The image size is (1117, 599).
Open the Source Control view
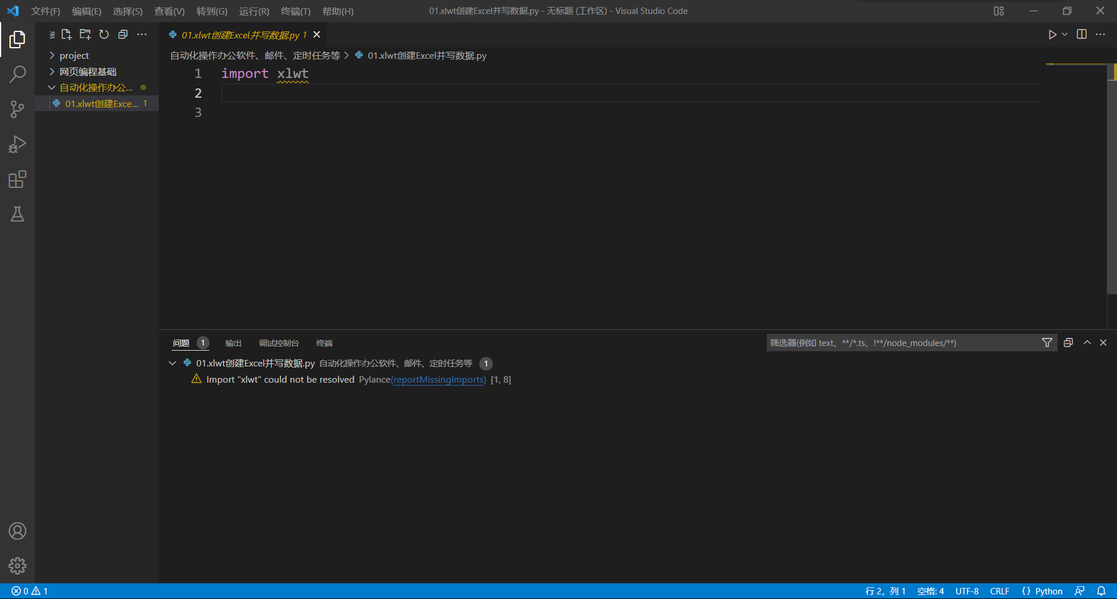click(17, 109)
